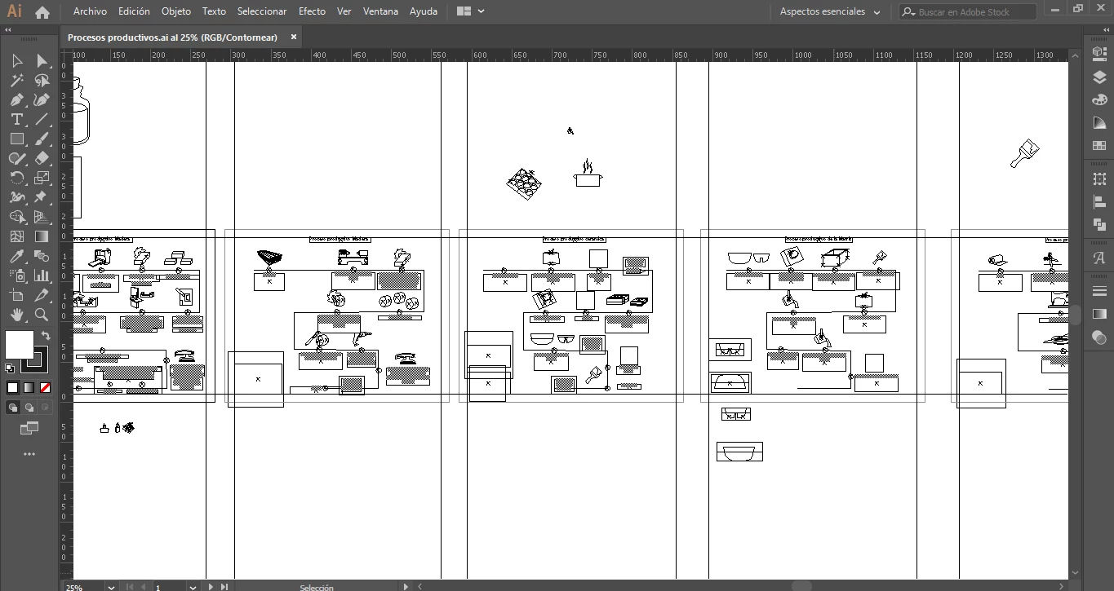1114x591 pixels.
Task: Enable Draw Normal mode
Action: [13, 408]
